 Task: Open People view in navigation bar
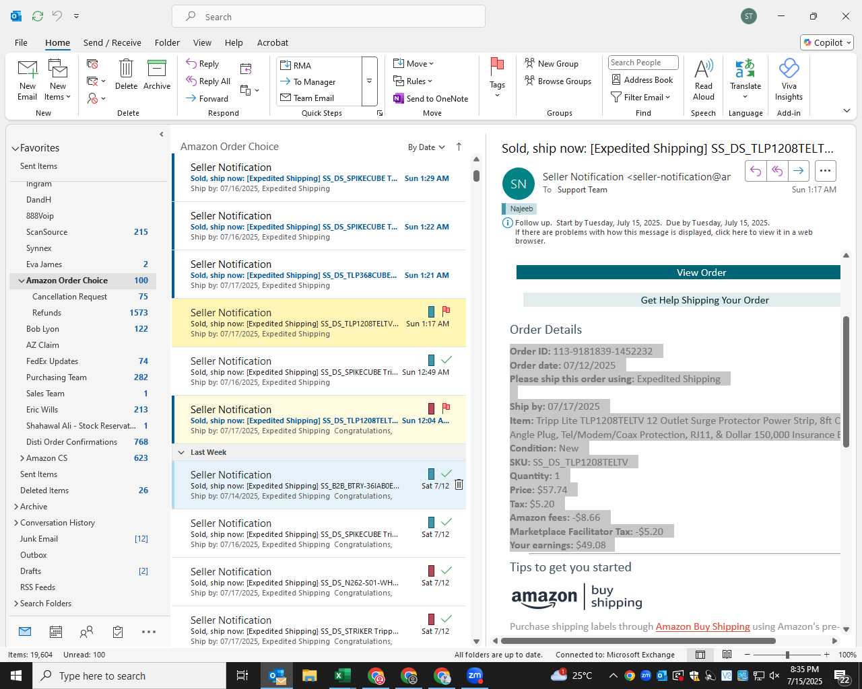pyautogui.click(x=86, y=632)
